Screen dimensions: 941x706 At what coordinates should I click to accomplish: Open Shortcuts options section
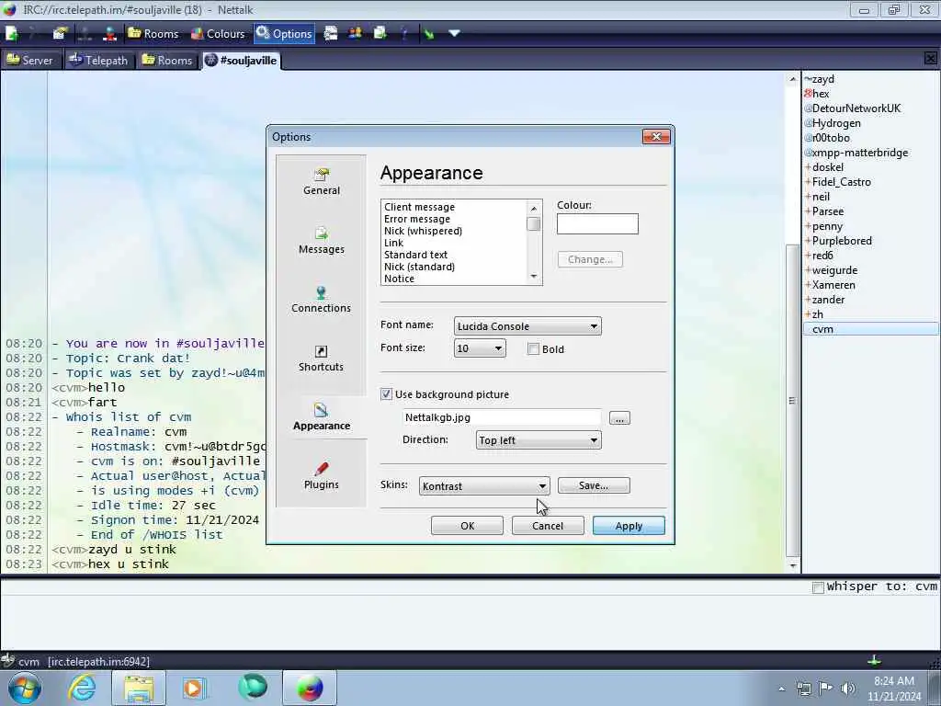[321, 359]
